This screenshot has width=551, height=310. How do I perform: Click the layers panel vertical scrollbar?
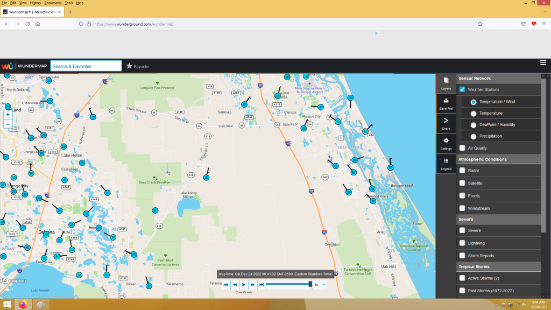(x=543, y=154)
